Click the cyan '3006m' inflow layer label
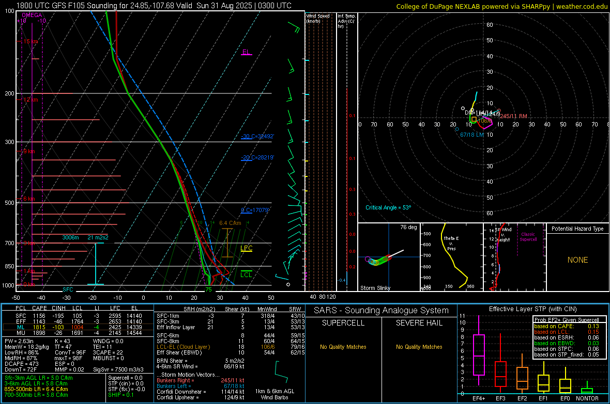The image size is (610, 404). [x=70, y=237]
